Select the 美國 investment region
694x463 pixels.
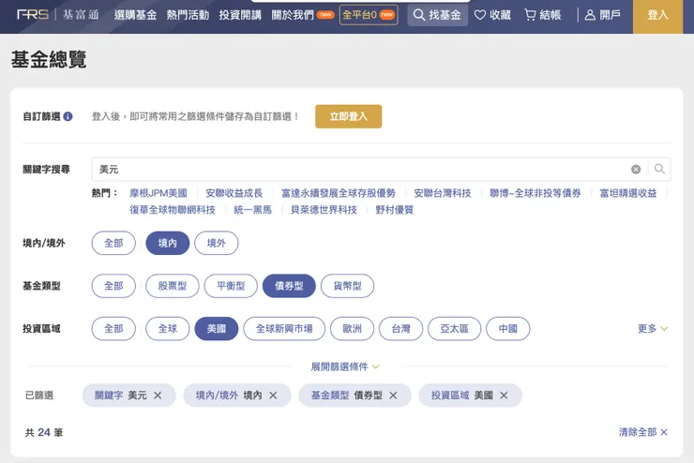217,329
